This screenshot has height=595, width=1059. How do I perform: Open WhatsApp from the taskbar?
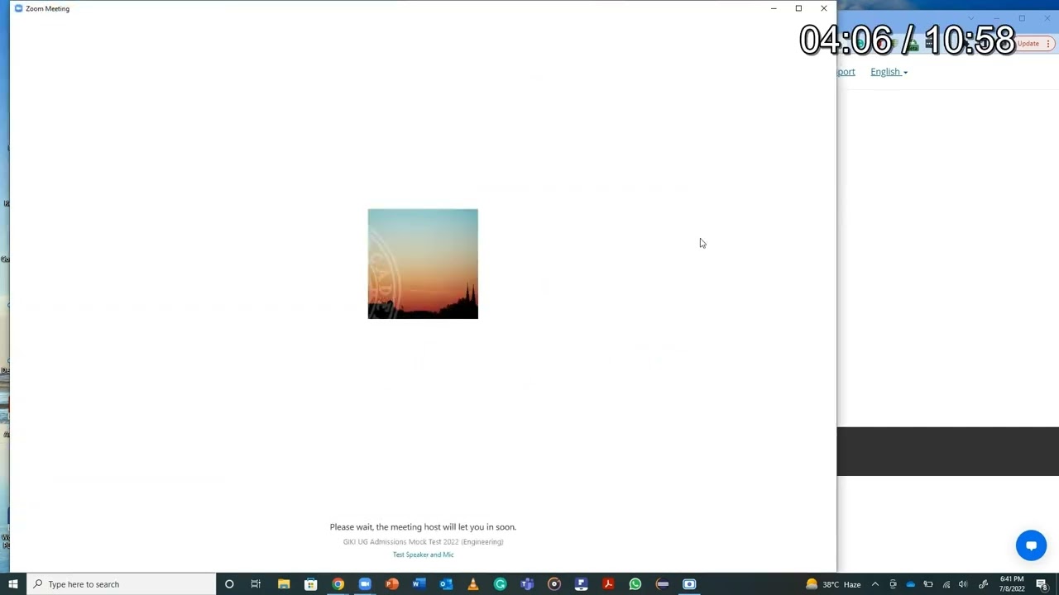(635, 584)
